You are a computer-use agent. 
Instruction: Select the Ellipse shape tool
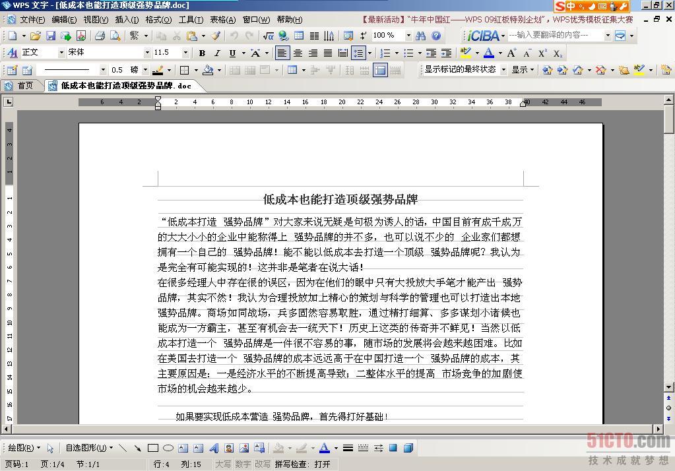pyautogui.click(x=168, y=448)
